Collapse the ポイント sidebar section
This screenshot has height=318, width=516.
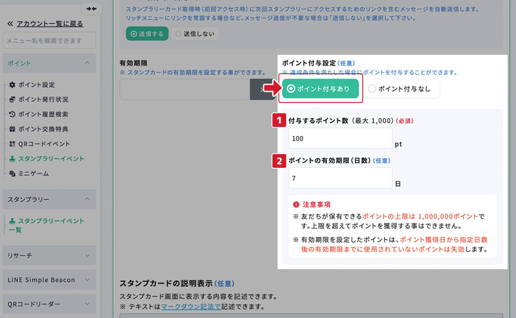(87, 63)
